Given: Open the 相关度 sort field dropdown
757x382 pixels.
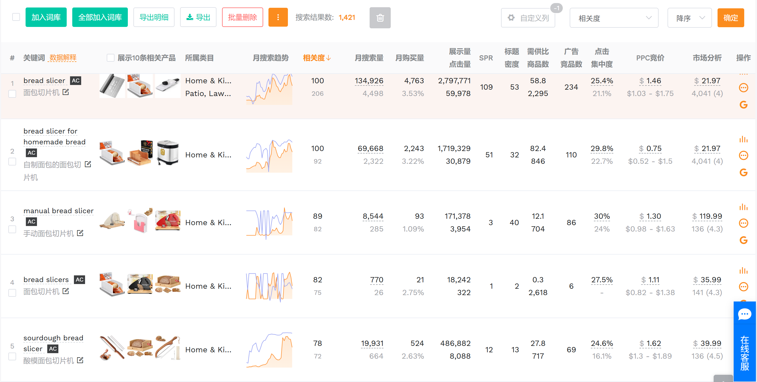Looking at the screenshot, I should click(x=614, y=18).
